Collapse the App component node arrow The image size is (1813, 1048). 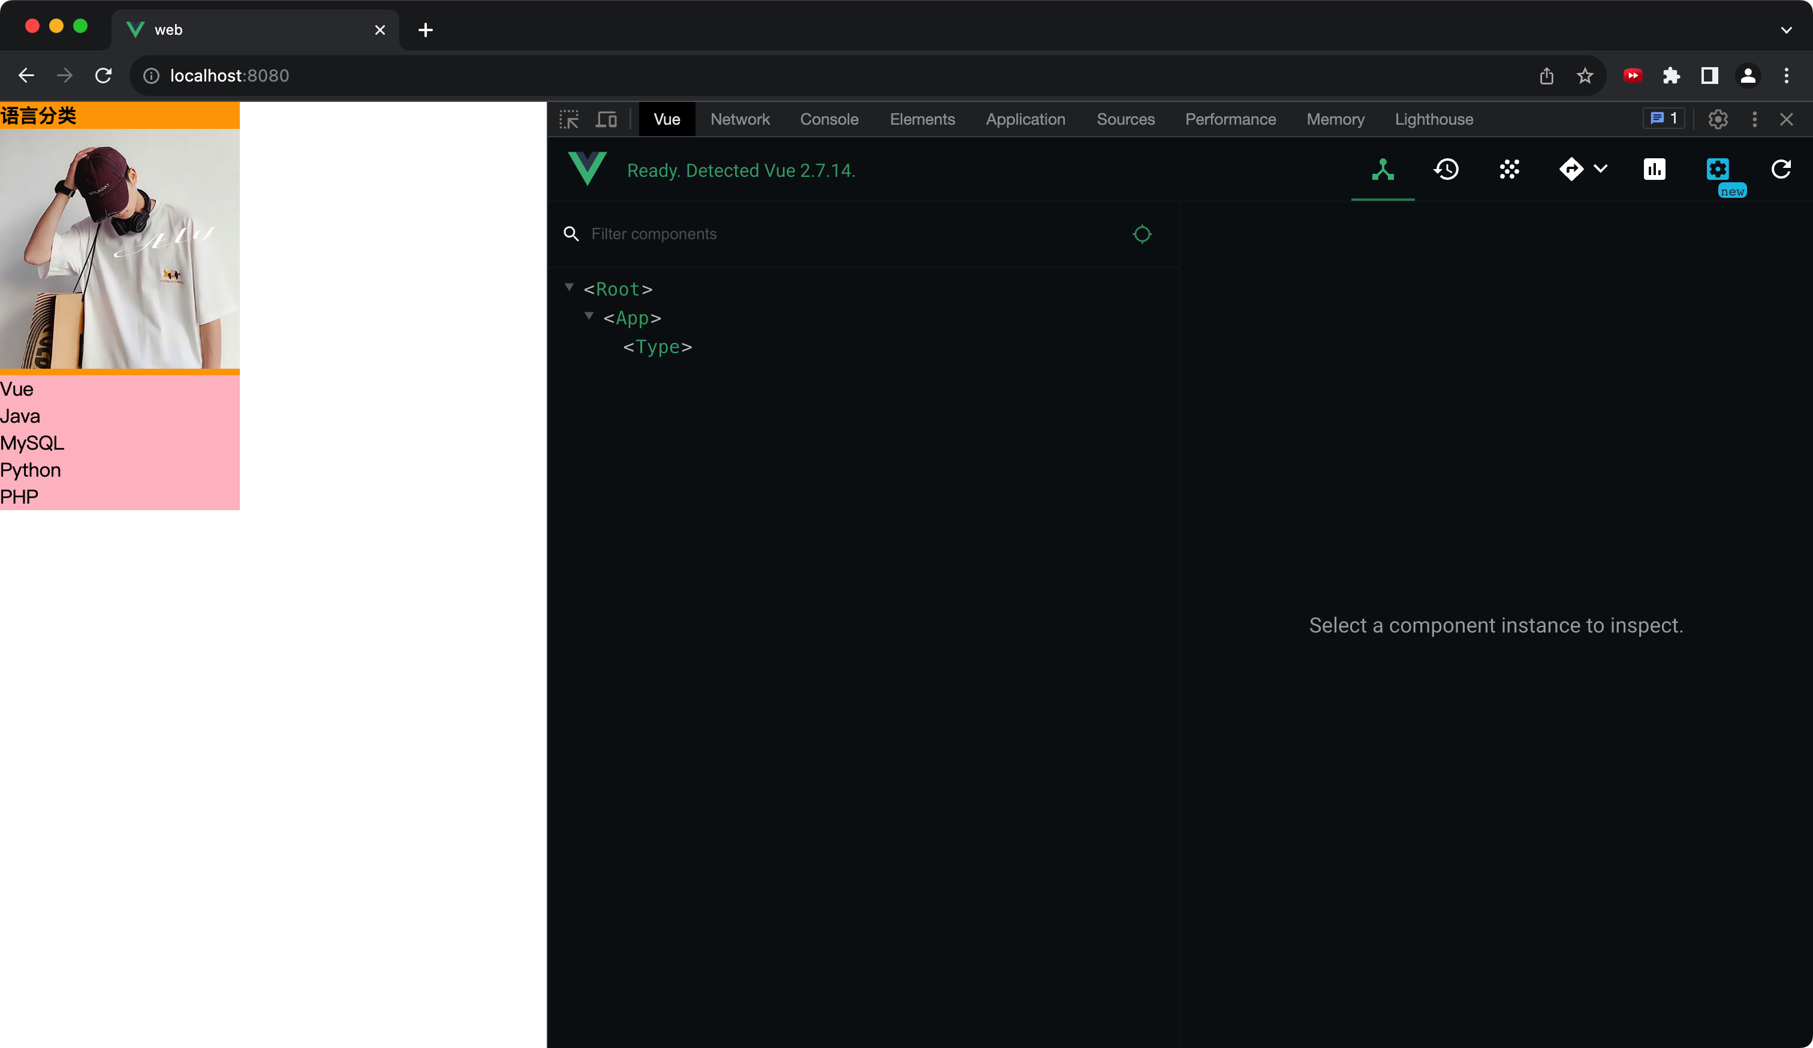pos(589,317)
